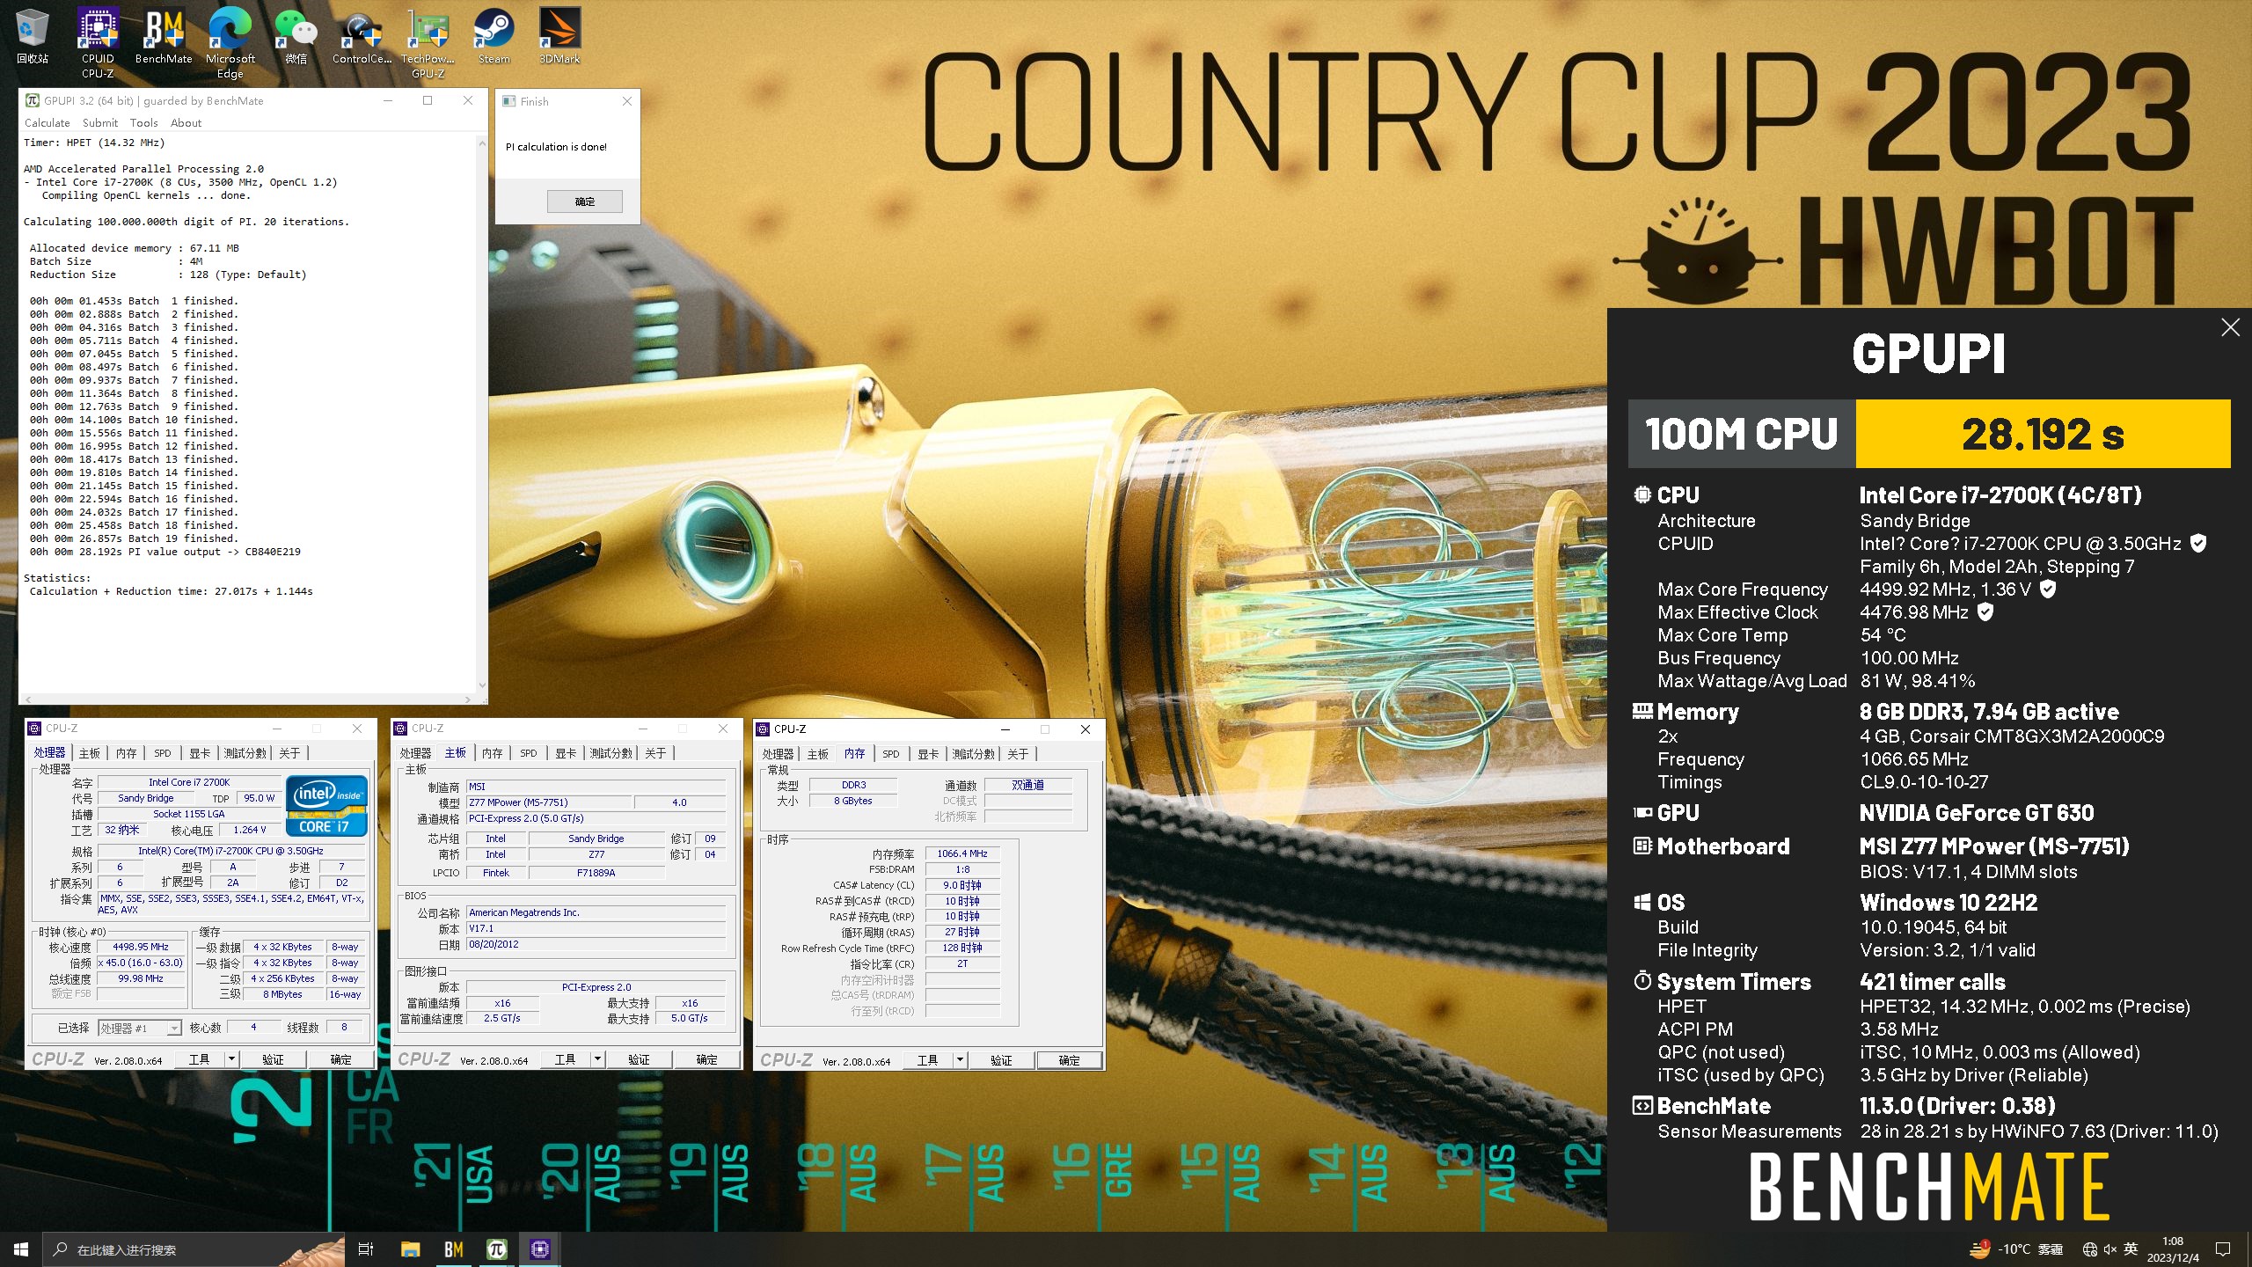The height and width of the screenshot is (1267, 2252).
Task: Expand 工具 dropdown arrow in first CPU-Z window
Action: click(231, 1059)
